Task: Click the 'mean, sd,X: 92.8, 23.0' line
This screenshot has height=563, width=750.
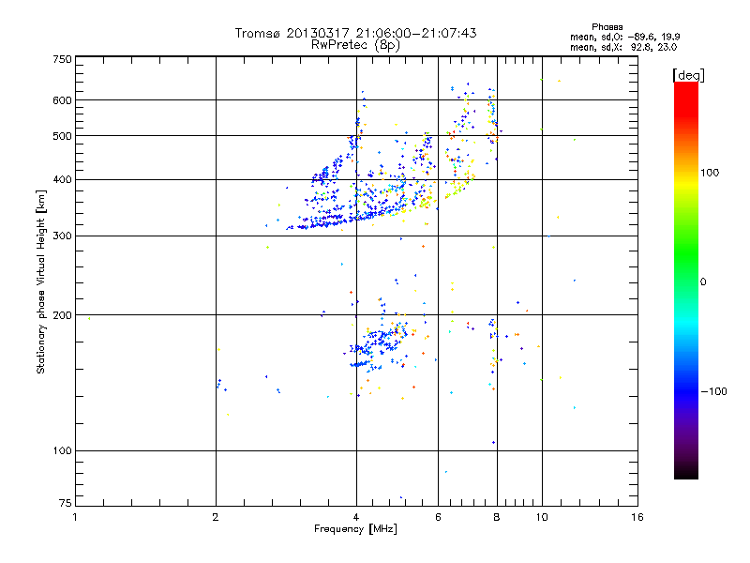Action: click(623, 47)
